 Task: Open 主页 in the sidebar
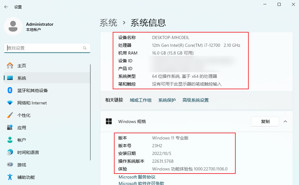click(x=47, y=66)
